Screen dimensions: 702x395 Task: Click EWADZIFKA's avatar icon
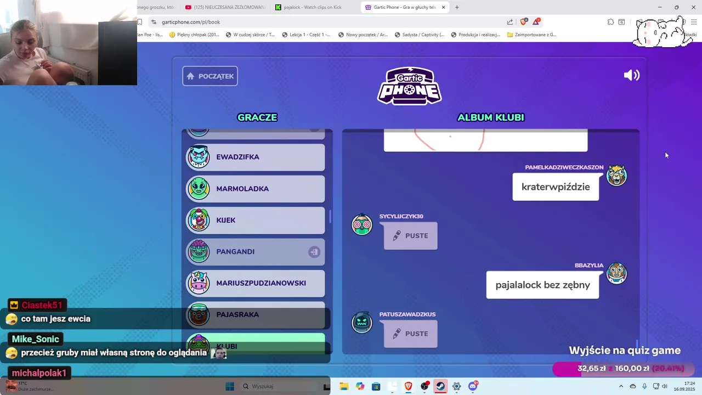pos(199,157)
